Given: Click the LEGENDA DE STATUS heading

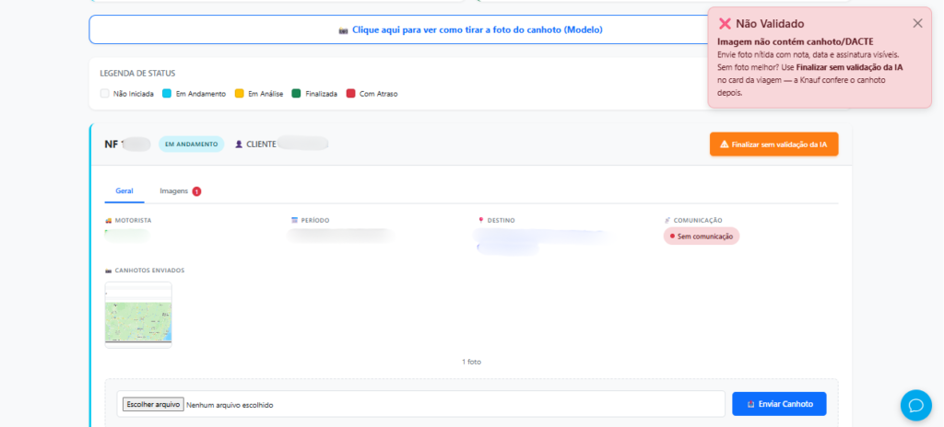Looking at the screenshot, I should pyautogui.click(x=137, y=74).
